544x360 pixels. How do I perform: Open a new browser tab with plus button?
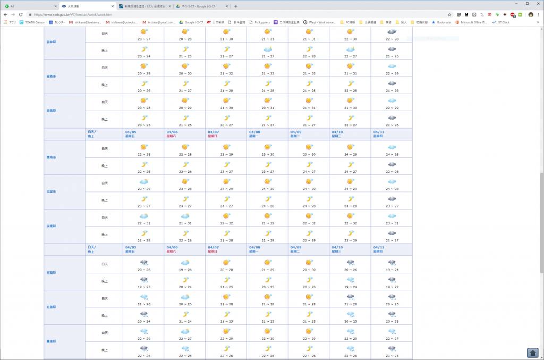point(235,6)
